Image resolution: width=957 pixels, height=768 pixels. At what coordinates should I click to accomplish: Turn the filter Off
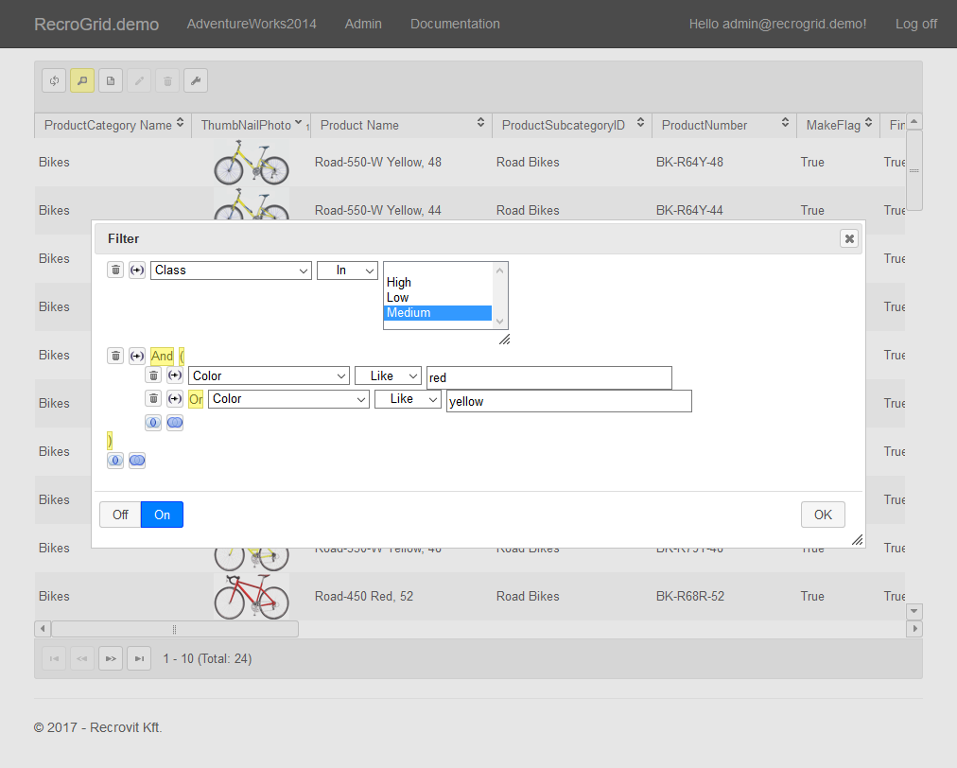[x=120, y=515]
